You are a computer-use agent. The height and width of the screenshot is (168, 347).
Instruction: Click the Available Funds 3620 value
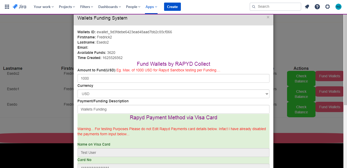pos(111,53)
